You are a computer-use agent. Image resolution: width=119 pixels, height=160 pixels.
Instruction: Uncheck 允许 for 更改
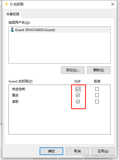click(x=78, y=95)
